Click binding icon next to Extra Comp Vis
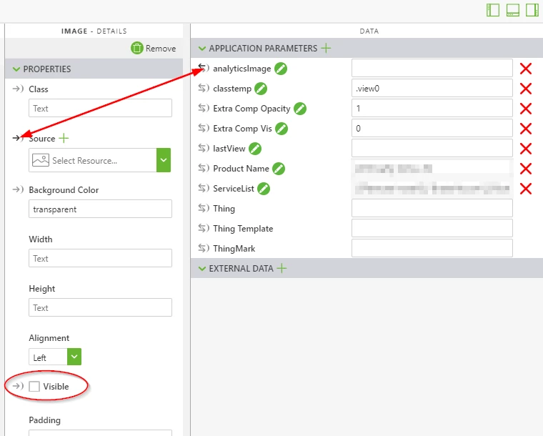 tap(204, 129)
